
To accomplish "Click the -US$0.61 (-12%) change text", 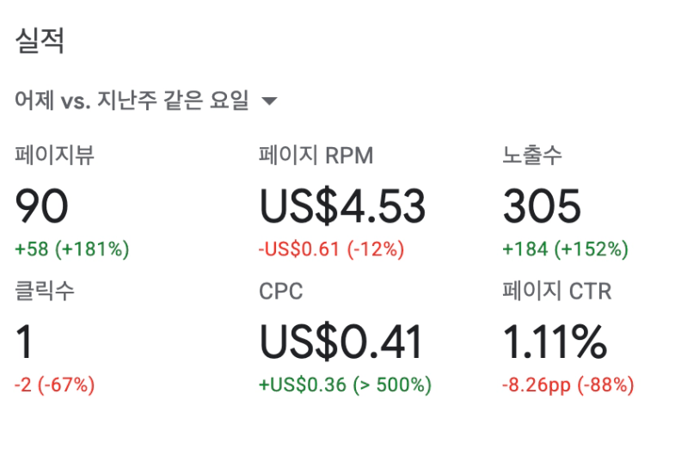I will pyautogui.click(x=331, y=250).
